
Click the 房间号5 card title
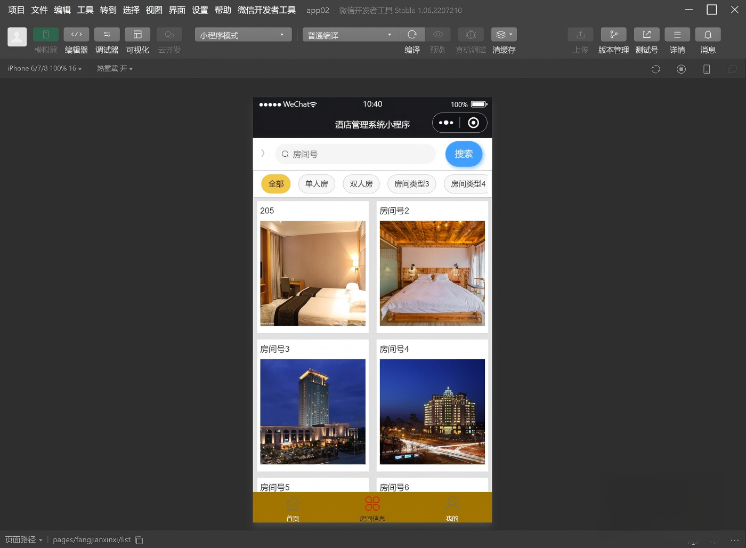[x=275, y=487]
